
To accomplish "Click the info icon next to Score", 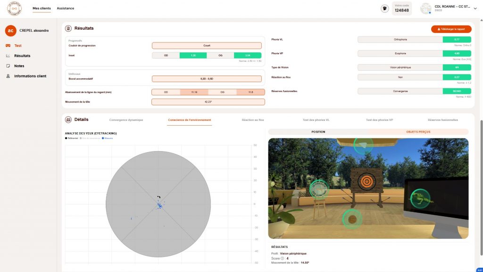I will (x=283, y=258).
